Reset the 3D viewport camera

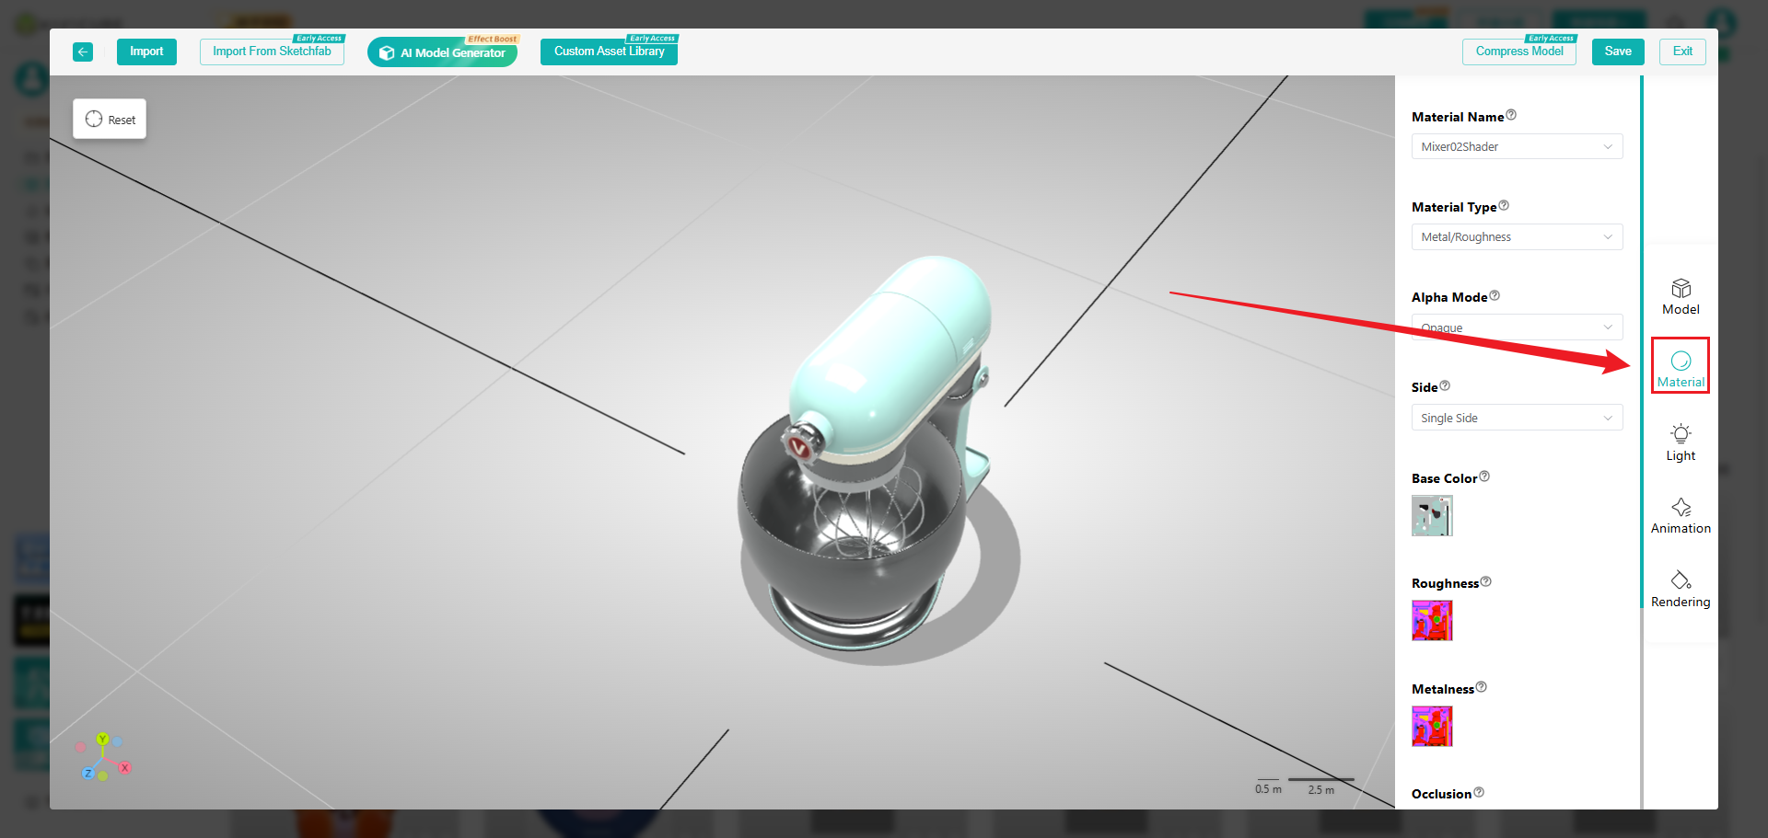coord(110,120)
